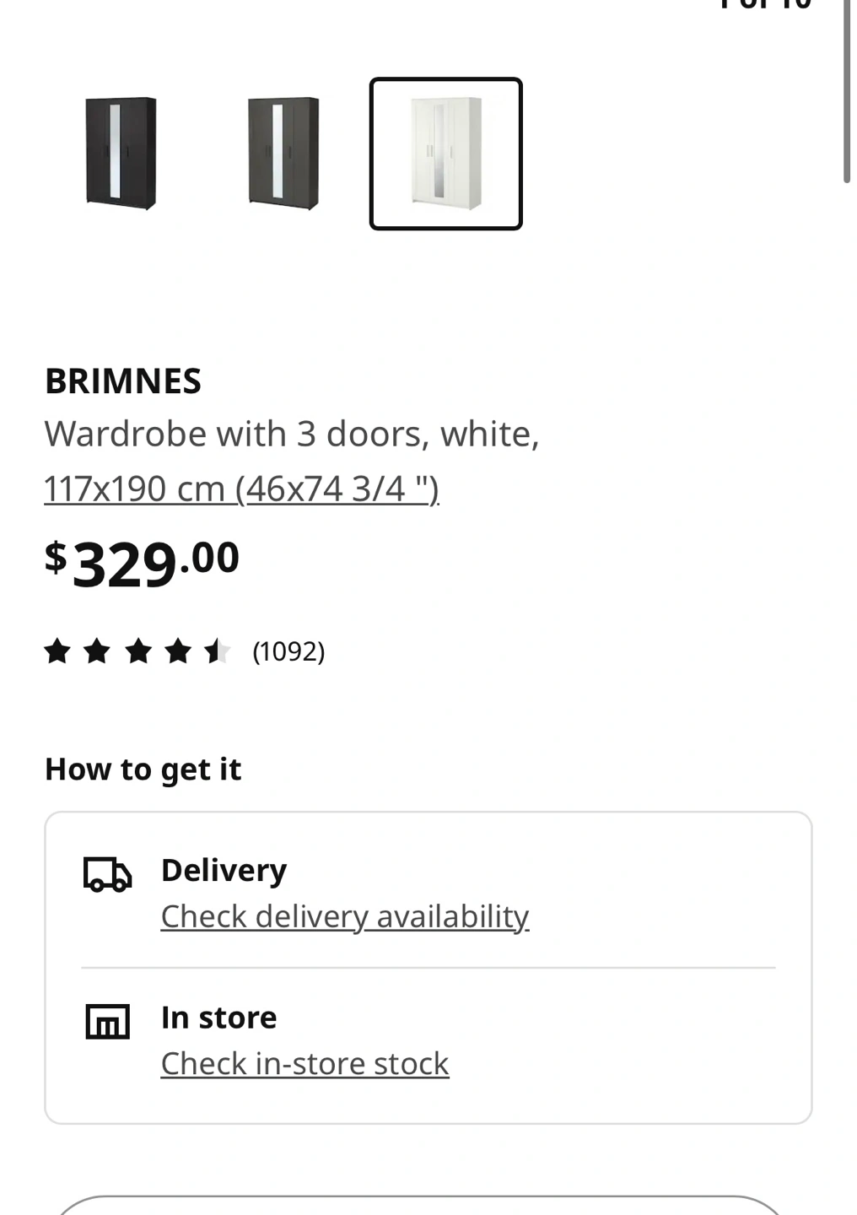Click the In store option label
The width and height of the screenshot is (857, 1215).
click(x=218, y=1018)
